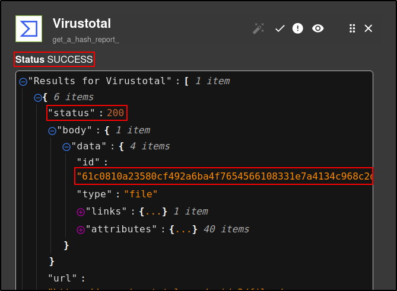Screen dimensions: 397x291
Task: Click the "40 items" count text
Action: 227,229
